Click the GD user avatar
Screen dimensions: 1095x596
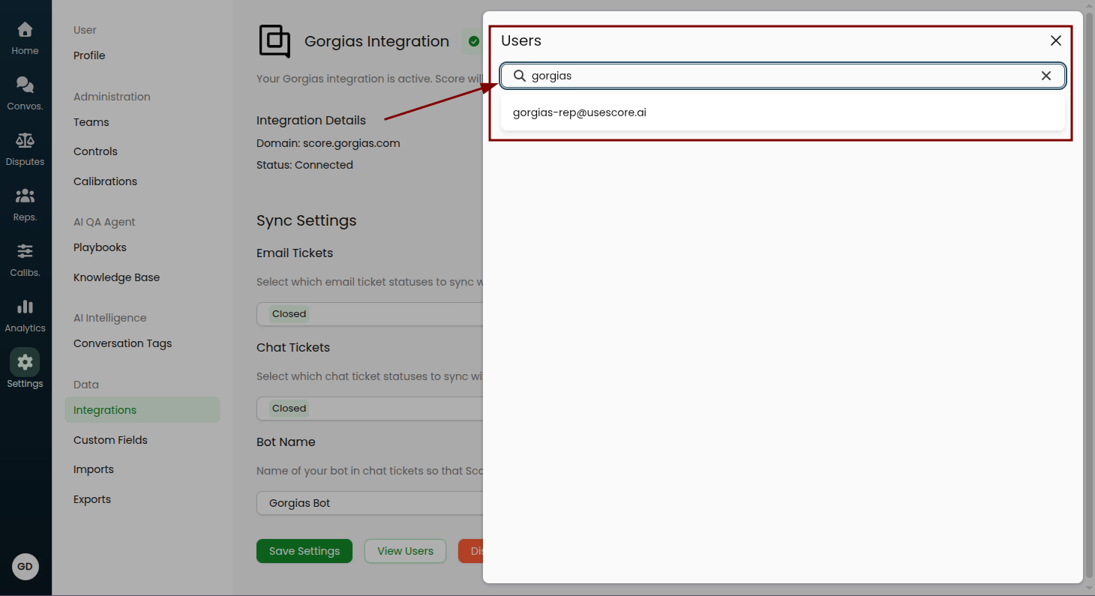tap(25, 567)
